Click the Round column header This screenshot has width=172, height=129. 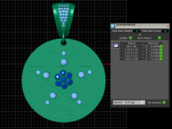tap(132, 43)
